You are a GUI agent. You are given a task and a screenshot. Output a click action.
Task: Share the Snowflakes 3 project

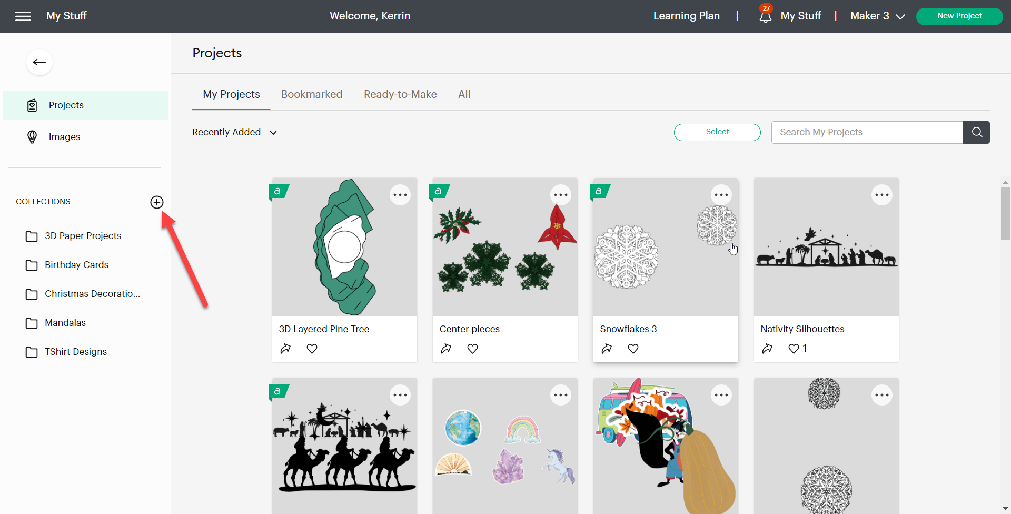point(607,349)
